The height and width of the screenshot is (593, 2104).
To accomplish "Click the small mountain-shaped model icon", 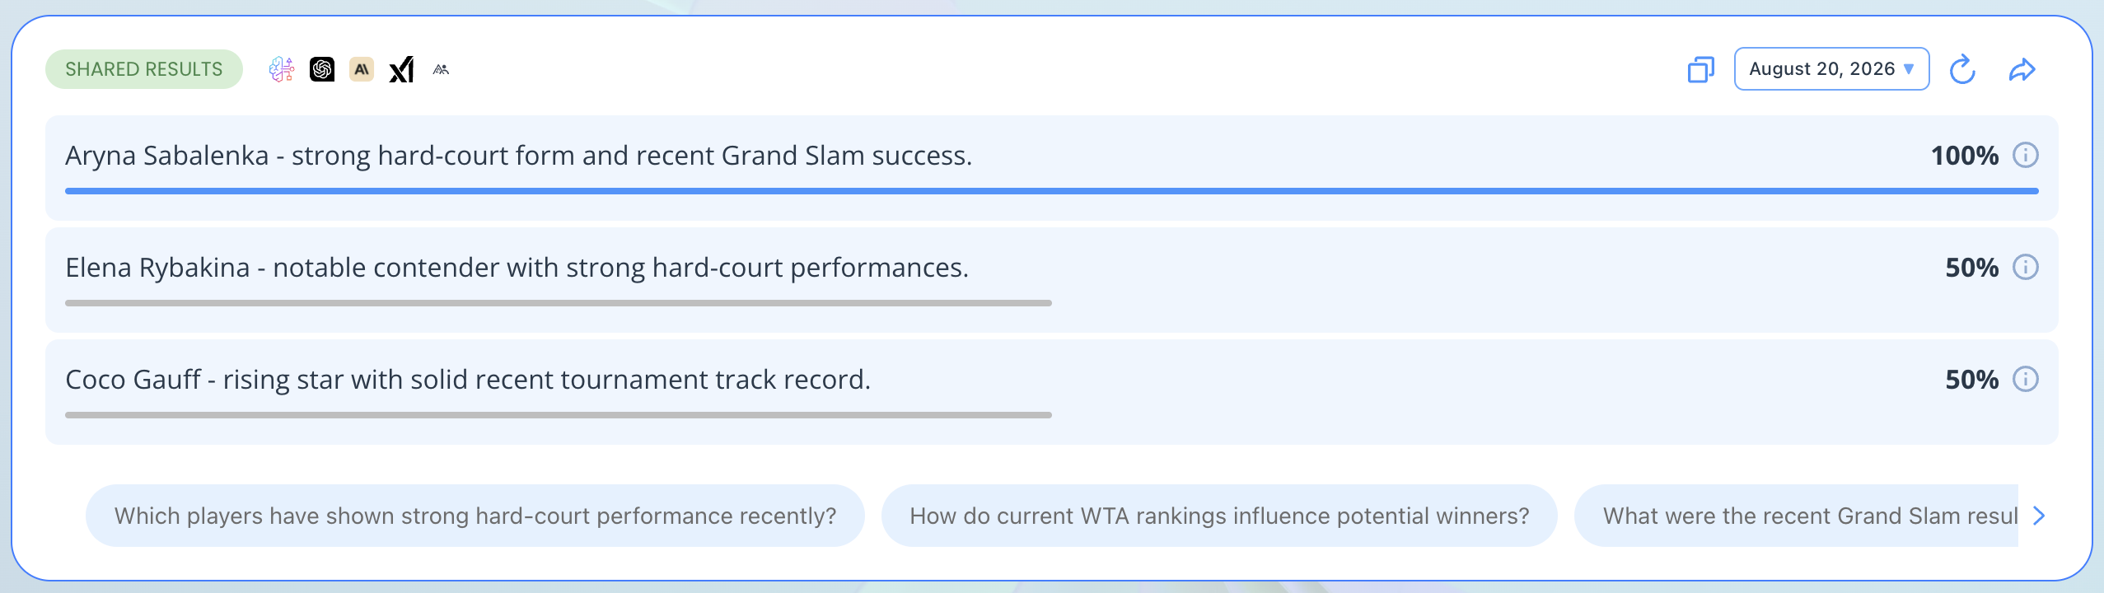I will pyautogui.click(x=441, y=70).
